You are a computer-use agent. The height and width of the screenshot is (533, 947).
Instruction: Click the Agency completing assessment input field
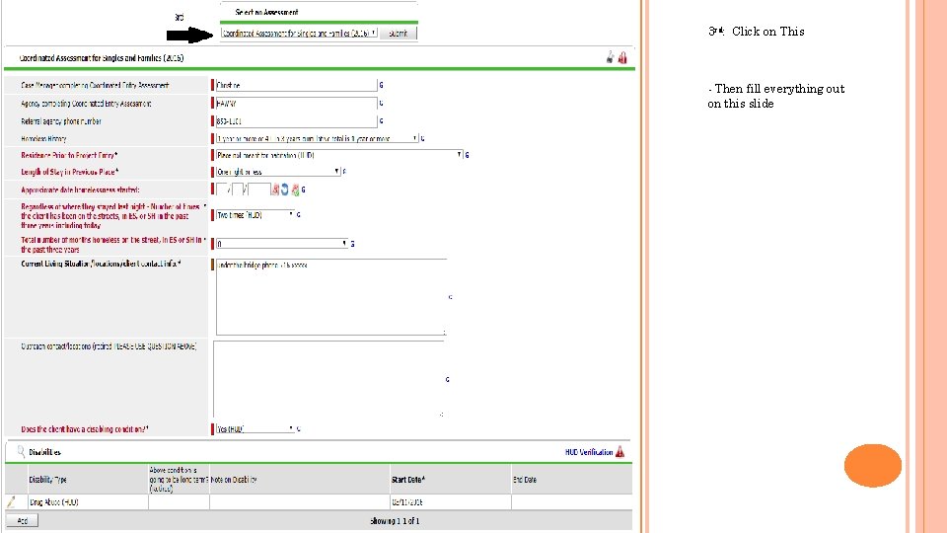tap(296, 104)
